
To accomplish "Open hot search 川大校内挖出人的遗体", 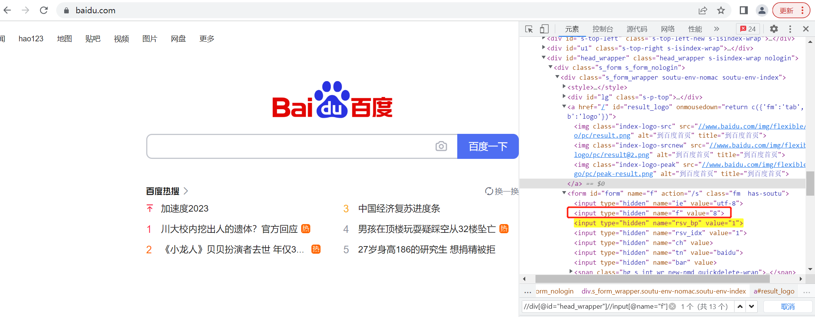I will tap(229, 229).
